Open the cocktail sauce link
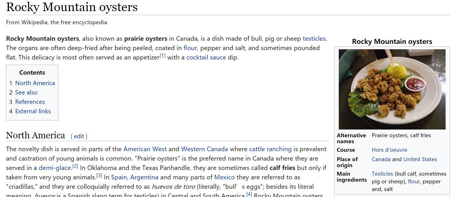 [x=206, y=57]
